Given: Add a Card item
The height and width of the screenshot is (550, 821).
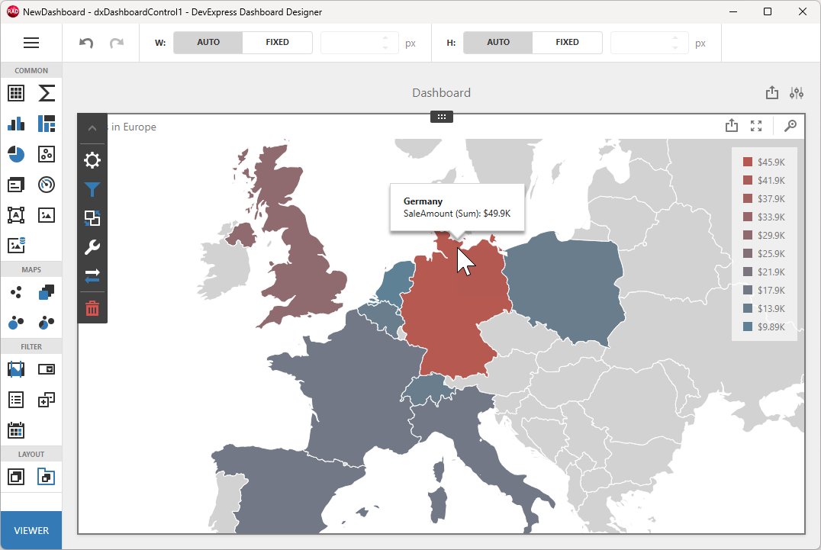Looking at the screenshot, I should pos(16,185).
